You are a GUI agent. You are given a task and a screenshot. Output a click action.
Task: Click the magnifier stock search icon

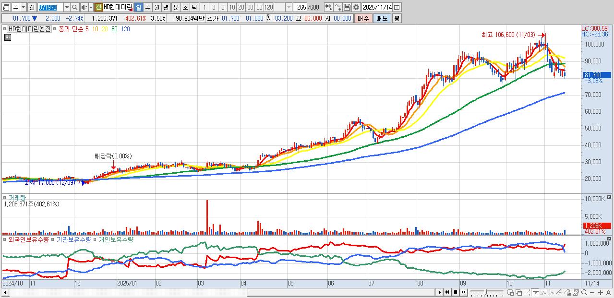75,7
